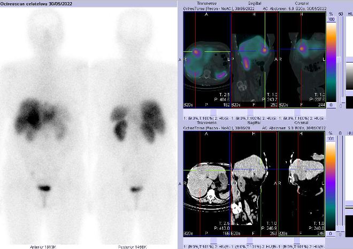Viewport: 353px width, 249px height.
Task: Click the upper panel HU grayscale ramp
Action: coord(349,76)
